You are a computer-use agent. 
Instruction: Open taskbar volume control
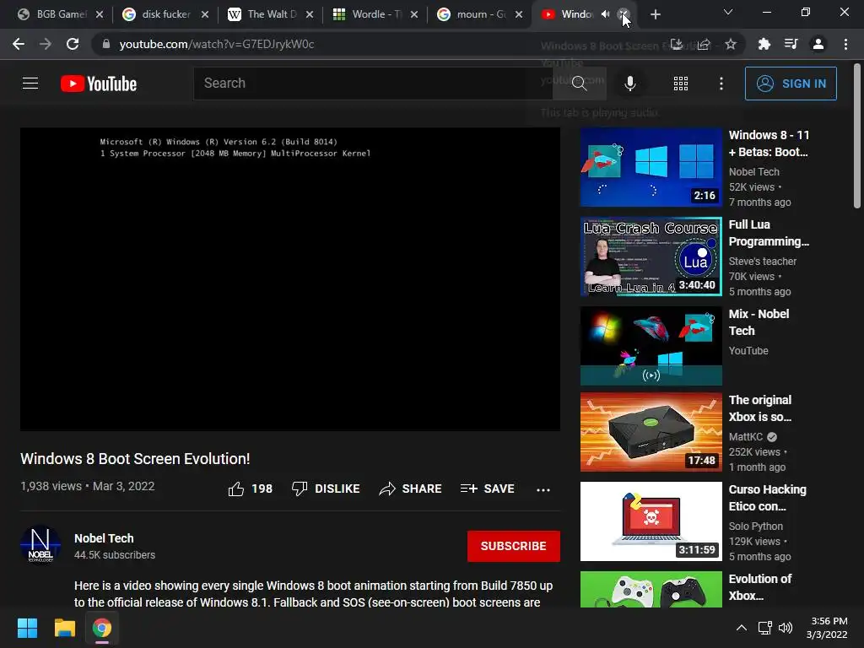(786, 628)
